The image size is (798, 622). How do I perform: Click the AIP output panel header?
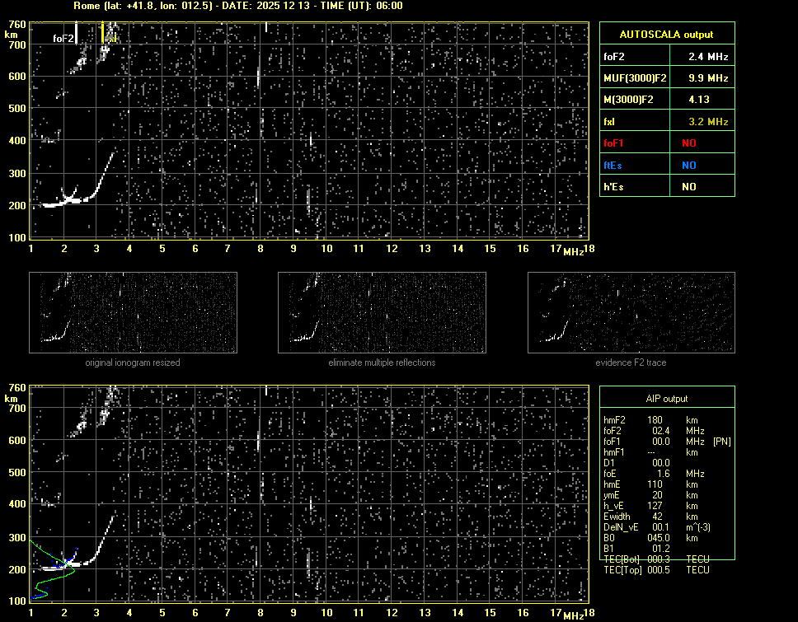(x=666, y=399)
